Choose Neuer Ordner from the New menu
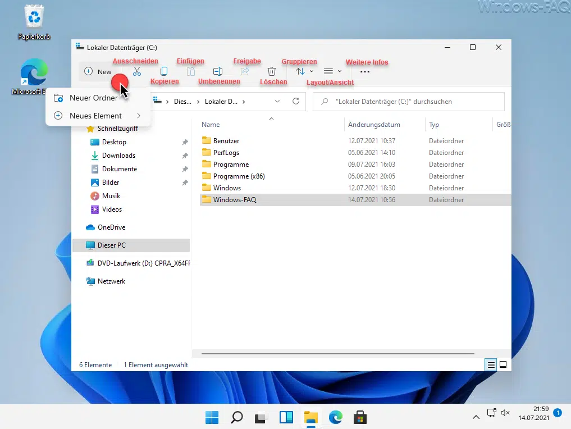The image size is (571, 429). (93, 97)
